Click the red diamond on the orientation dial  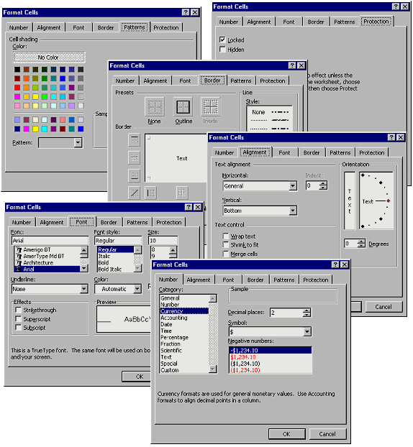(x=389, y=201)
